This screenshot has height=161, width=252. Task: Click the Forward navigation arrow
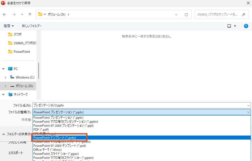14,14
